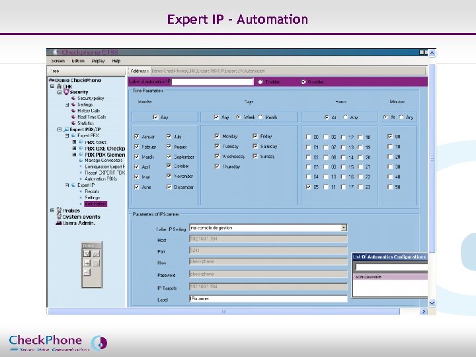
Task: Select the scan journalier configuration entry
Action: pyautogui.click(x=391, y=277)
